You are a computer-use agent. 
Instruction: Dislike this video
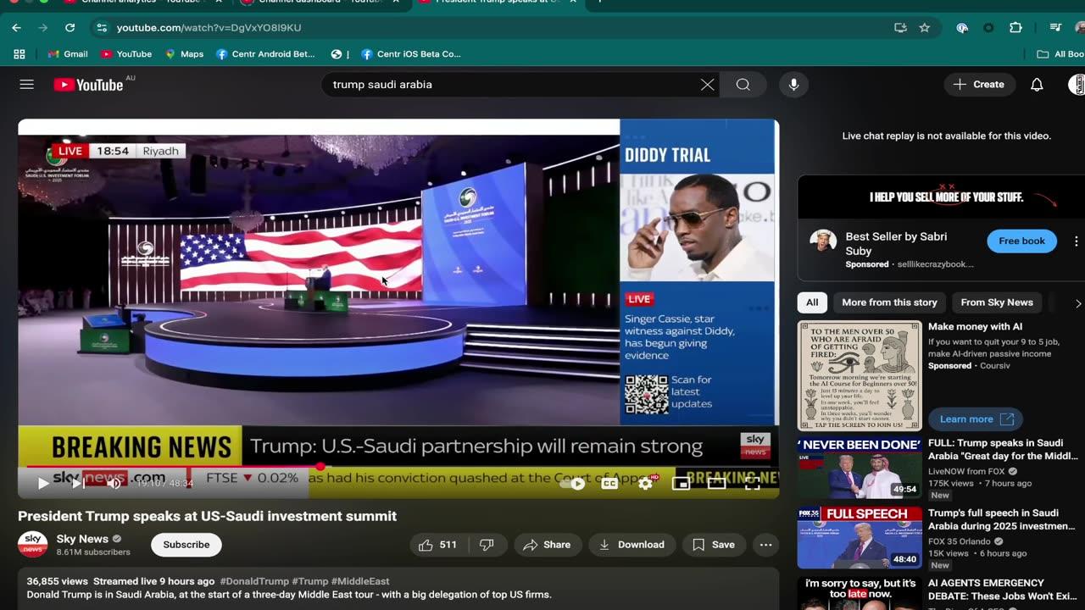487,545
